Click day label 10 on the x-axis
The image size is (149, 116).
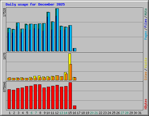pyautogui.click(x=48, y=113)
